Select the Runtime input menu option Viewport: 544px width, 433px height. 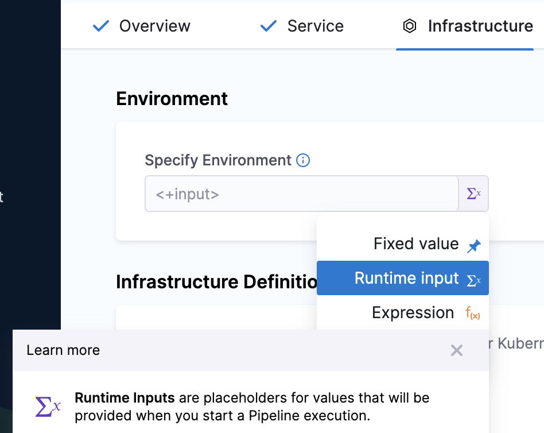tap(406, 279)
